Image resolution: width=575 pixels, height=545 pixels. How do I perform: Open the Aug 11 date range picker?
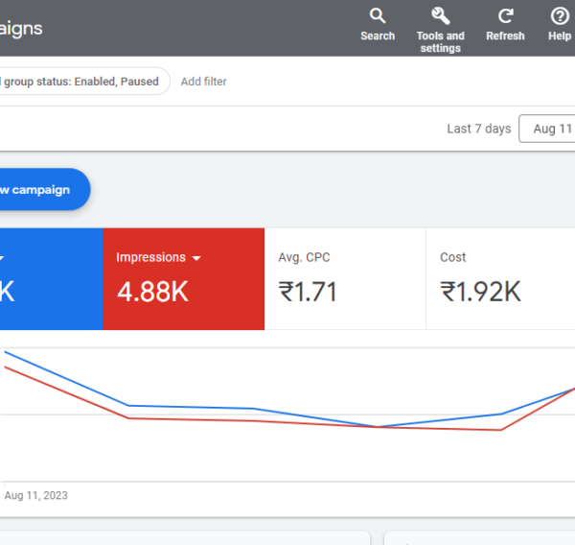point(547,129)
